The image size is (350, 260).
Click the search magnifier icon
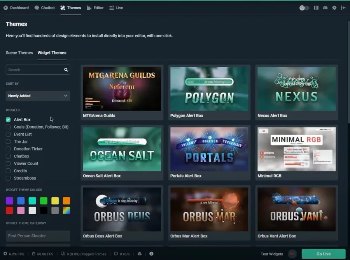tap(66, 70)
